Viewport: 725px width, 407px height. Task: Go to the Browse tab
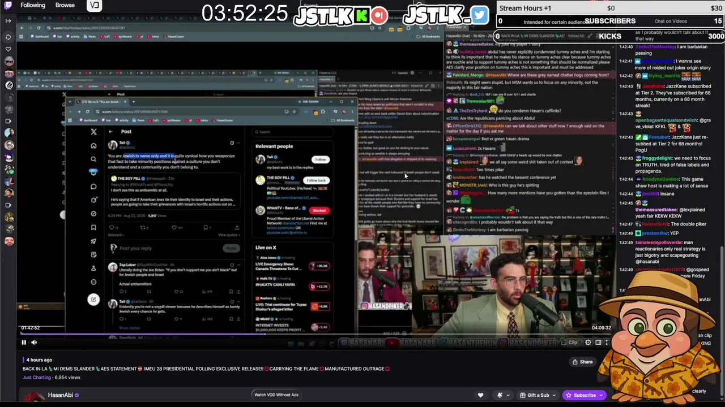(65, 5)
